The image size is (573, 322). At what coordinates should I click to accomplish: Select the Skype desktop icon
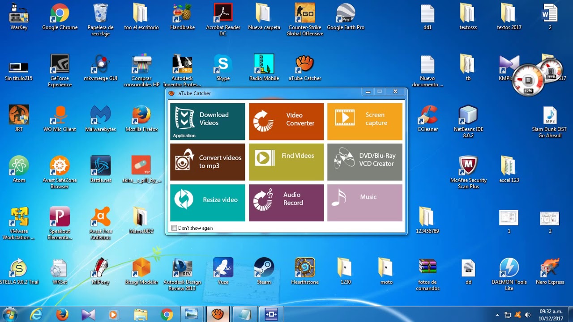223,68
